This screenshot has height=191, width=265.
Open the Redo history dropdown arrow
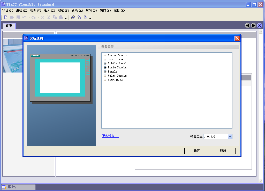click(38, 17)
